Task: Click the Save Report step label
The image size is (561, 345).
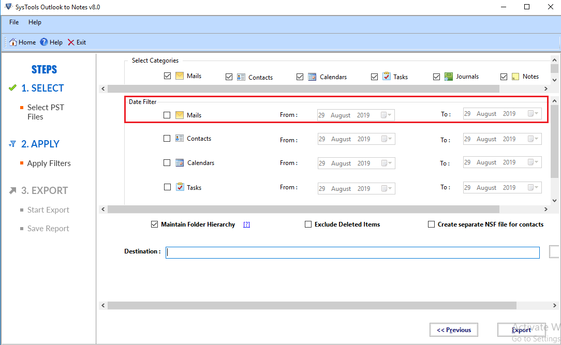Action: pyautogui.click(x=48, y=229)
